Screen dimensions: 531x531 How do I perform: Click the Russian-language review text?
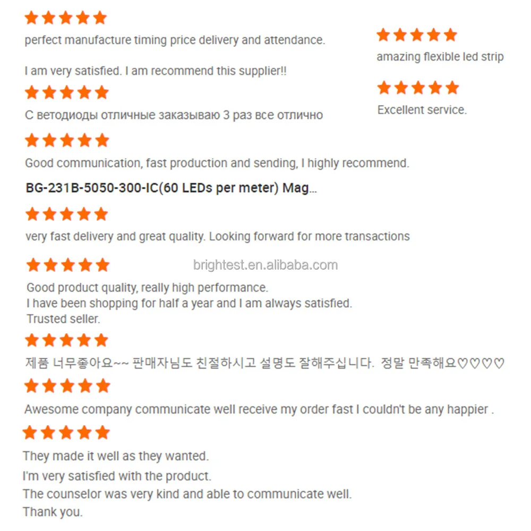coord(174,115)
